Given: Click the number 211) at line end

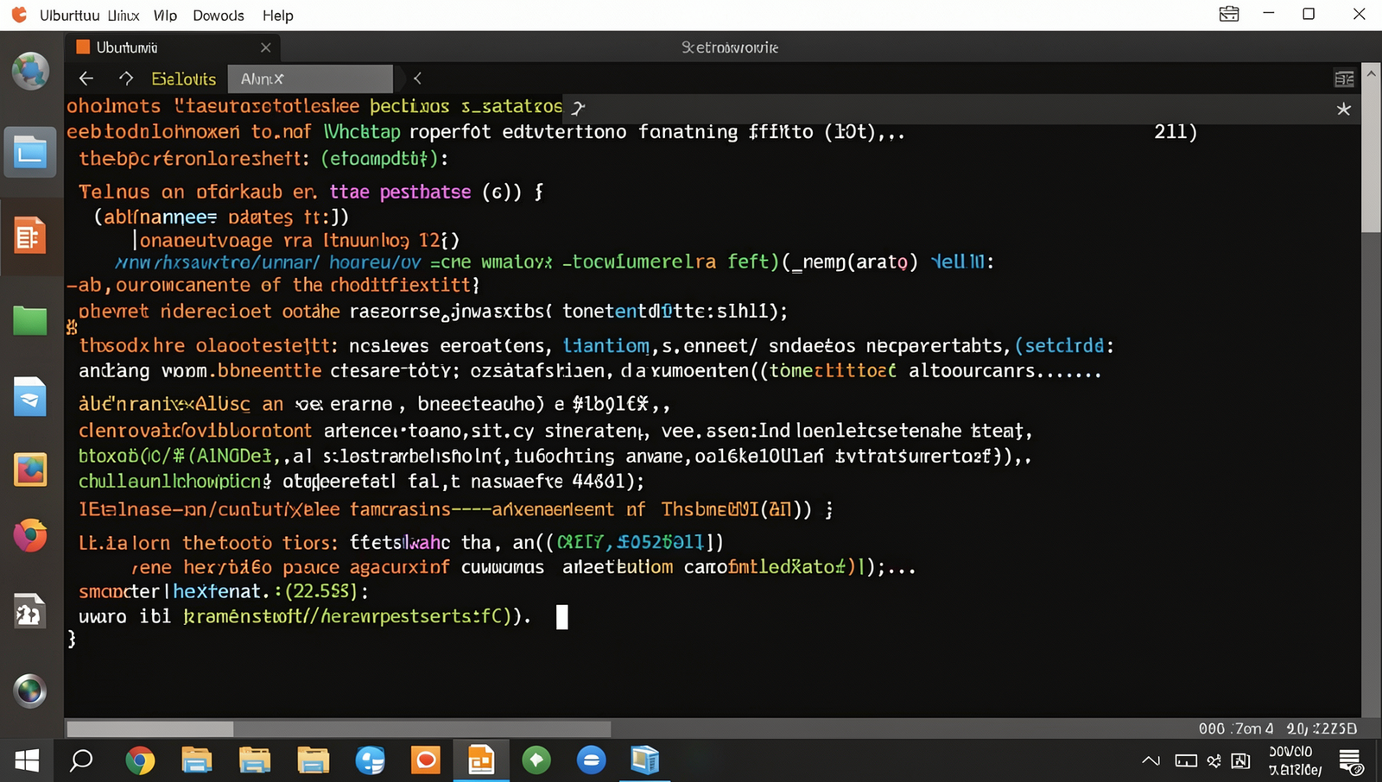Looking at the screenshot, I should [x=1176, y=132].
